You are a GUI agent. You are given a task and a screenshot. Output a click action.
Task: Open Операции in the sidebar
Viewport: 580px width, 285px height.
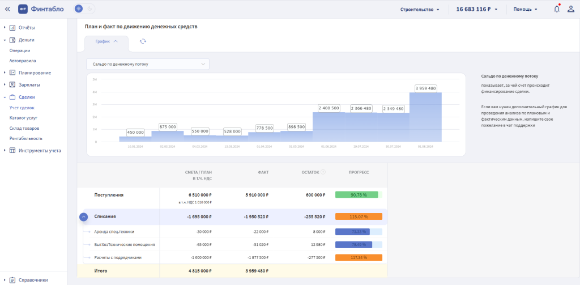click(x=20, y=50)
